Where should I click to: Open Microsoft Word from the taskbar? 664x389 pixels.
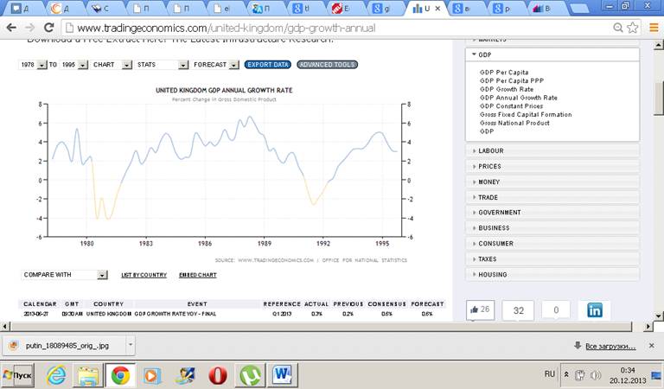pyautogui.click(x=284, y=375)
